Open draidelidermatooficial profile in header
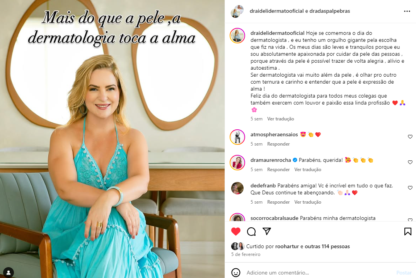Screen dimensions: 416x278 pyautogui.click(x=276, y=11)
